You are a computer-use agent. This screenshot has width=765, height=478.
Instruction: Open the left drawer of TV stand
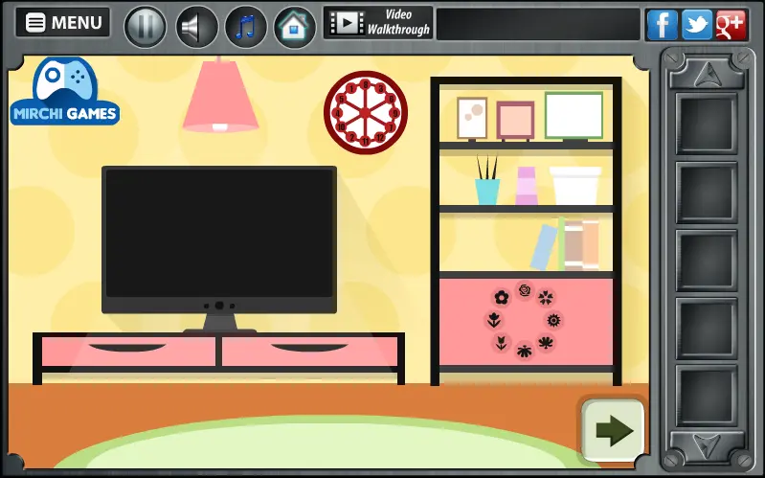point(129,351)
